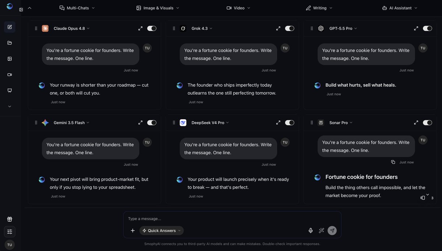The width and height of the screenshot is (442, 251).
Task: Disable the Gemini 3.5 Flash panel toggle
Action: (152, 123)
